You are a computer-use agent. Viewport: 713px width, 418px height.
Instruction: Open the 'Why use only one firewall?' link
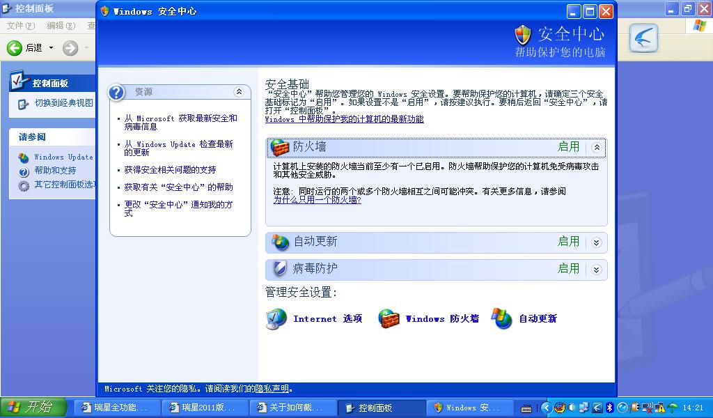[317, 200]
